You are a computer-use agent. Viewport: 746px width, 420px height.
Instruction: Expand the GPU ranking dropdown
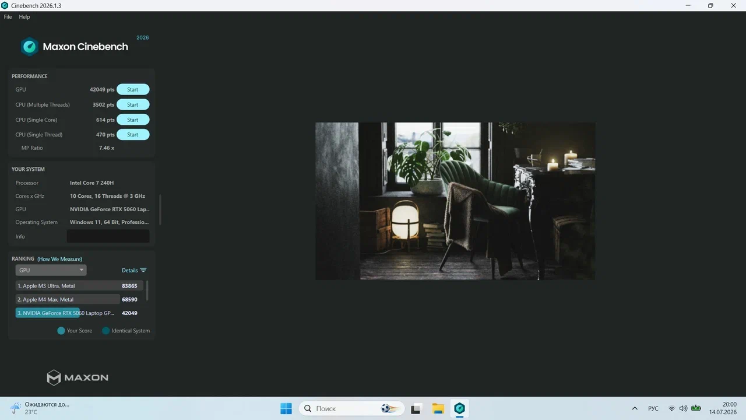point(51,270)
